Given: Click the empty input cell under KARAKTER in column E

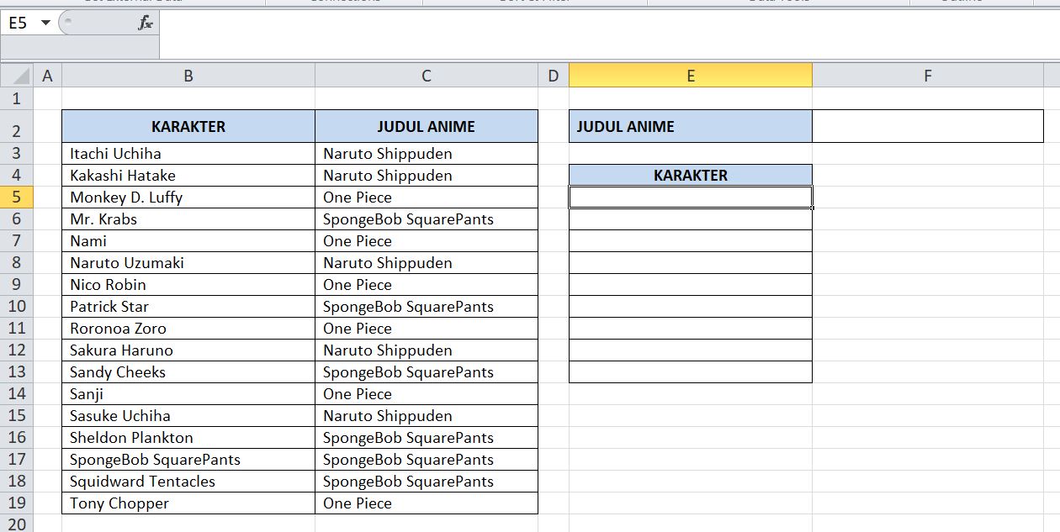Looking at the screenshot, I should coord(690,197).
